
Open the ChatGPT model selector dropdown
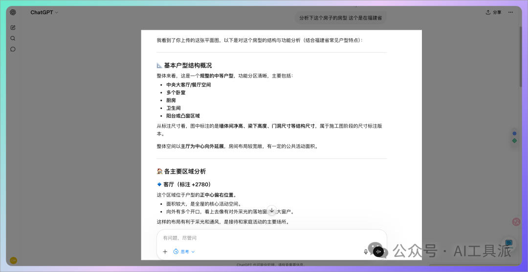coord(44,12)
